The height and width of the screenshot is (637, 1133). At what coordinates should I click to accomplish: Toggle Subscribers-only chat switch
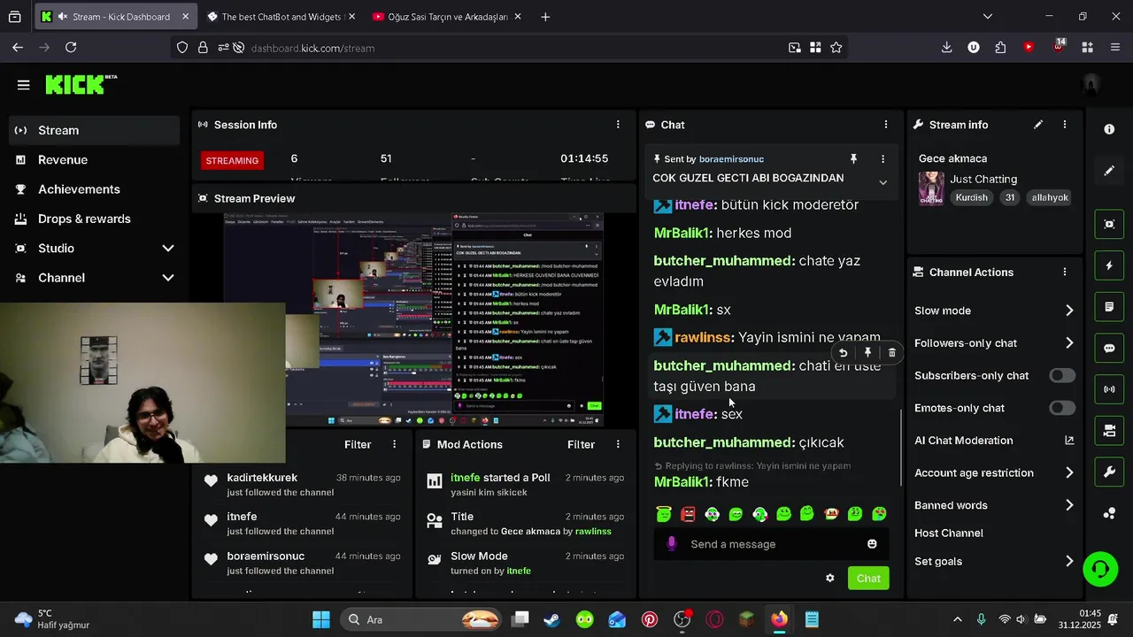pos(1062,375)
